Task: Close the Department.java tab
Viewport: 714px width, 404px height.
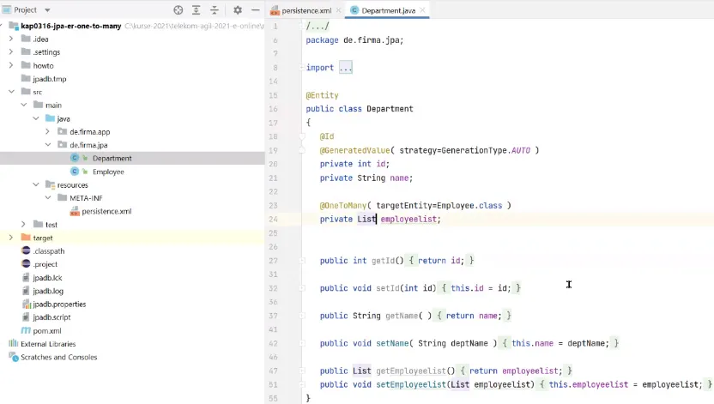Action: click(422, 10)
